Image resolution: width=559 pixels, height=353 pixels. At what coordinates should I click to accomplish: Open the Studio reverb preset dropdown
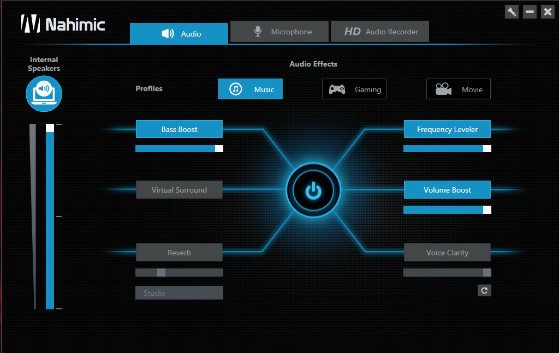tap(179, 293)
